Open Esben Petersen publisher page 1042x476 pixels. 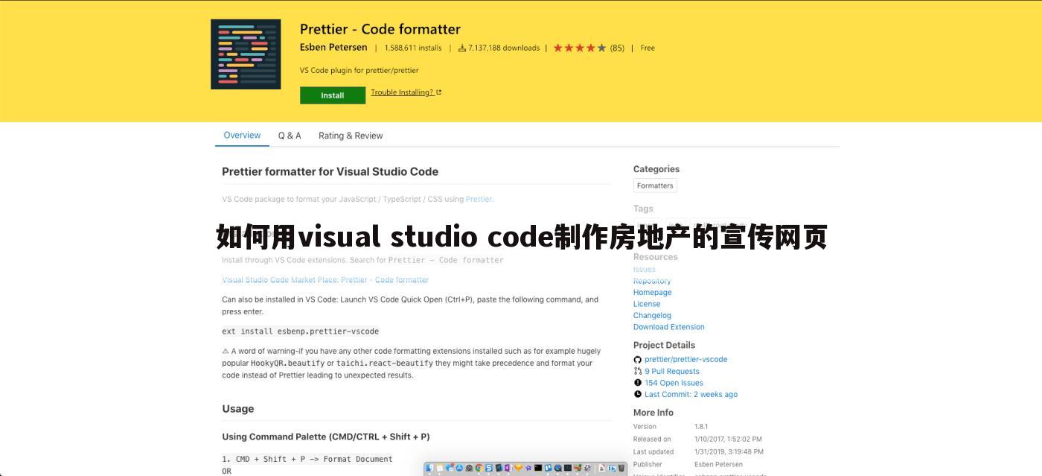333,48
